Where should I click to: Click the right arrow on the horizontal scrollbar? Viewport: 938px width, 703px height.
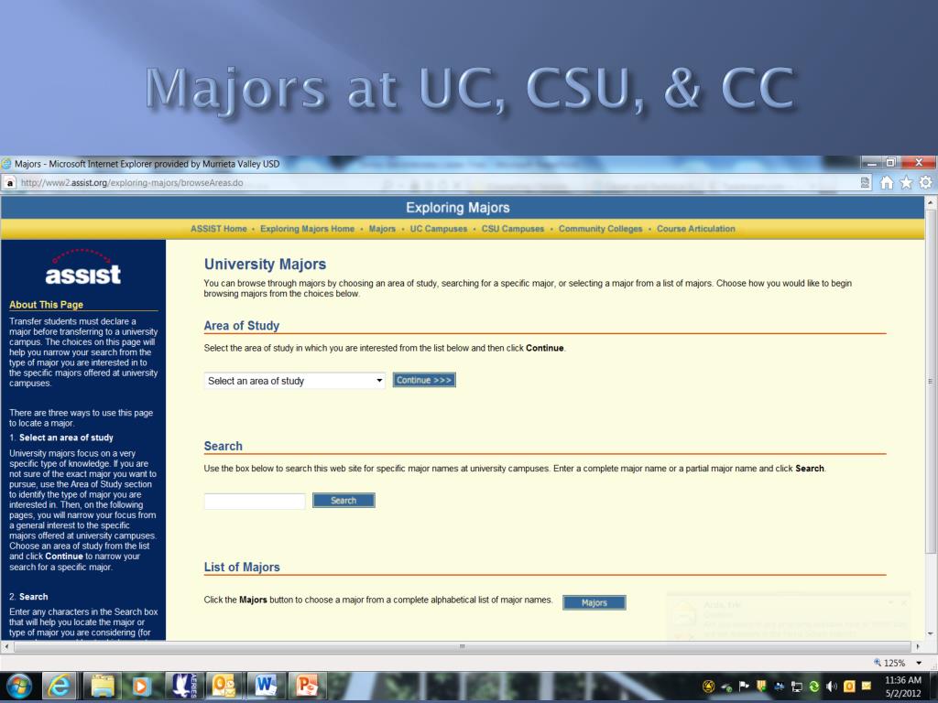(918, 647)
